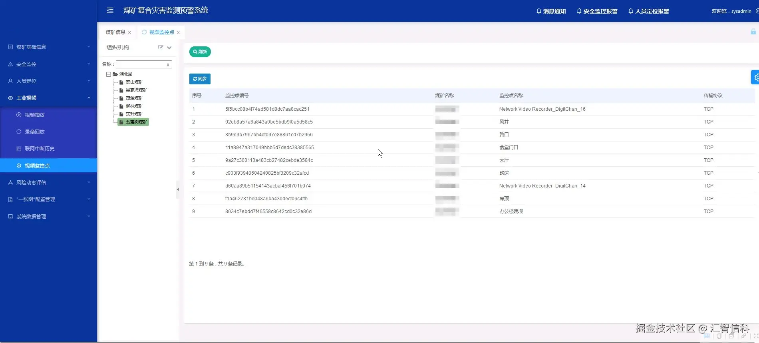Close the 煤矿信息 tab
Image resolution: width=759 pixels, height=343 pixels.
click(129, 32)
